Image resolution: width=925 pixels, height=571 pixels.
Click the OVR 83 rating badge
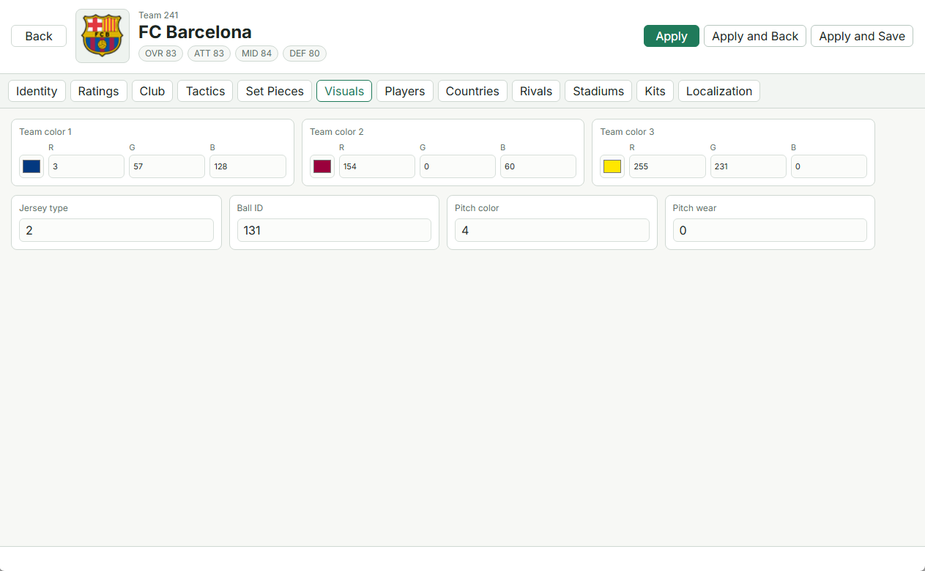[x=160, y=54]
